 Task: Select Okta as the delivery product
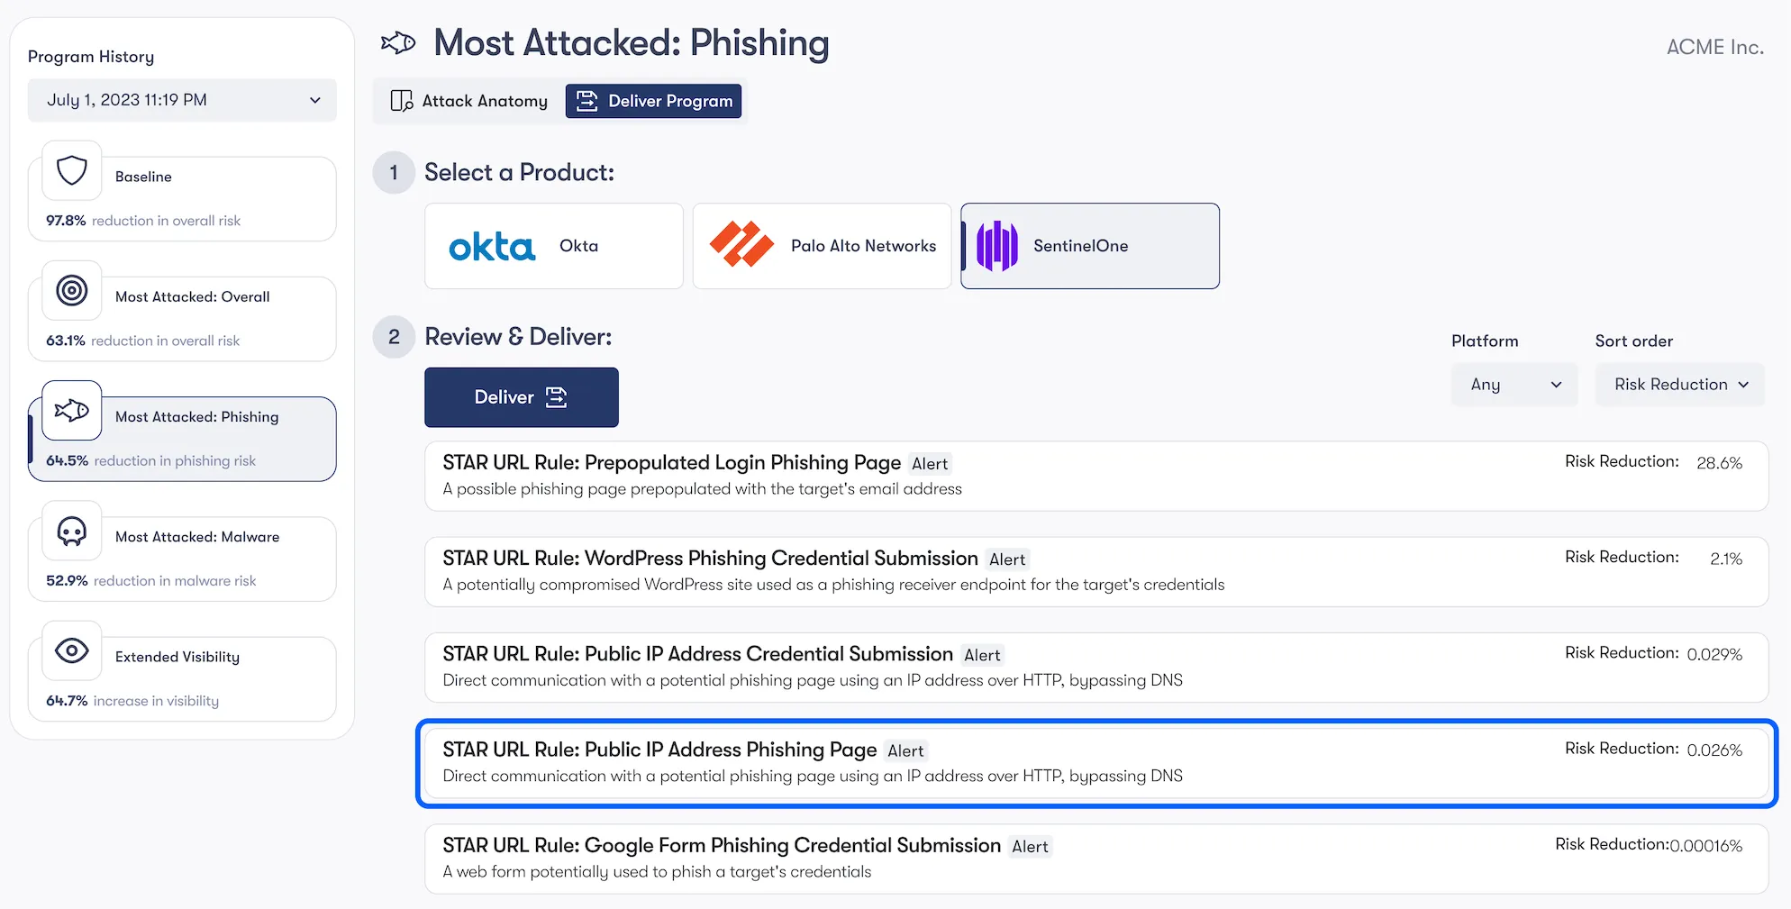tap(553, 245)
